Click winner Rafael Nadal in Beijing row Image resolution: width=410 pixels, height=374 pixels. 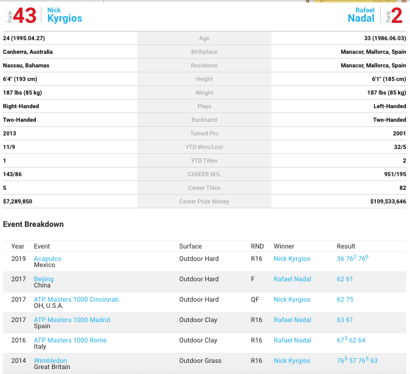[x=293, y=279]
